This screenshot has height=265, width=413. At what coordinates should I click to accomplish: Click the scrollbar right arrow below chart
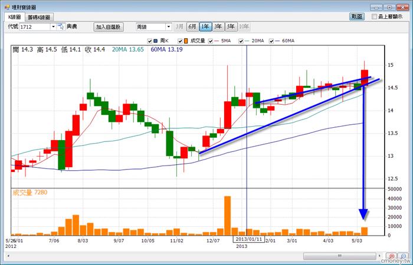point(379,256)
